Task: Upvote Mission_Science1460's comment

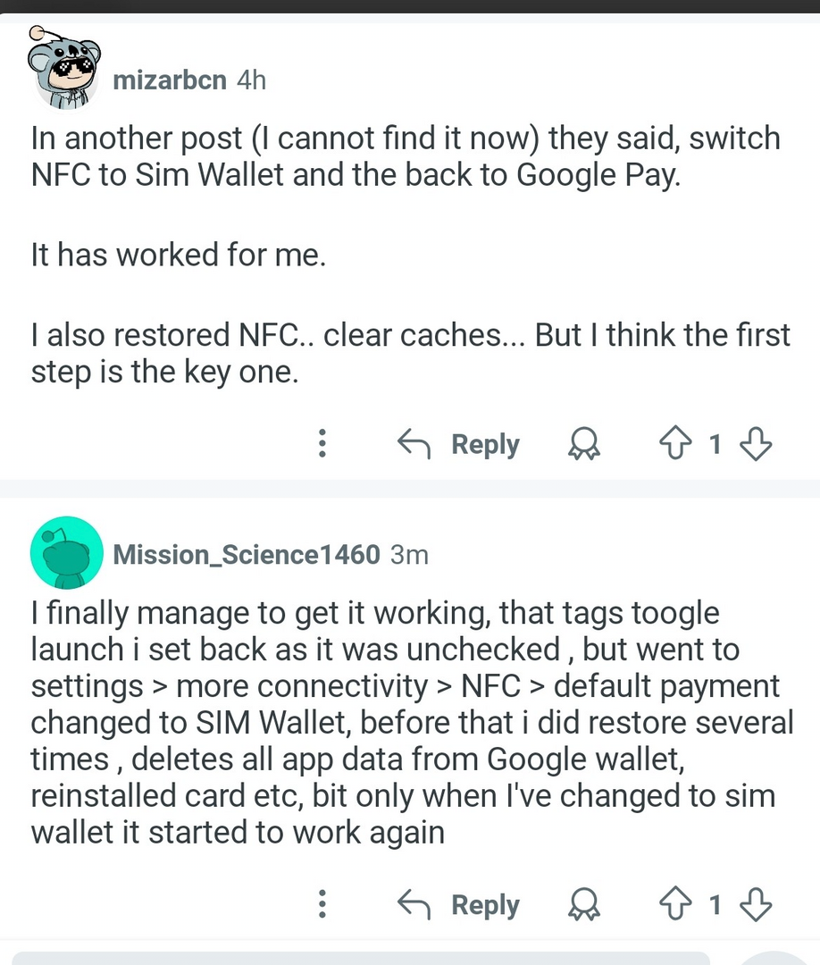Action: (673, 904)
